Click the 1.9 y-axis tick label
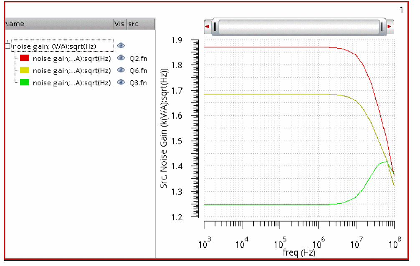The image size is (420, 266). coord(177,41)
